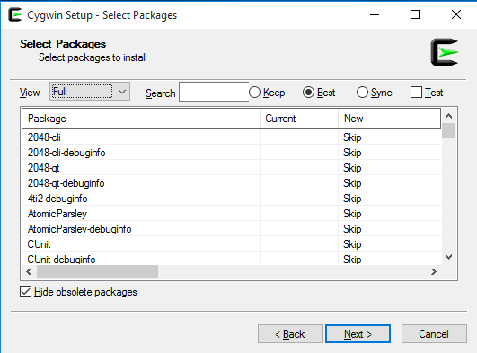Select the 2048-cli-debuginfo package row
The width and height of the screenshot is (477, 353).
pyautogui.click(x=231, y=153)
